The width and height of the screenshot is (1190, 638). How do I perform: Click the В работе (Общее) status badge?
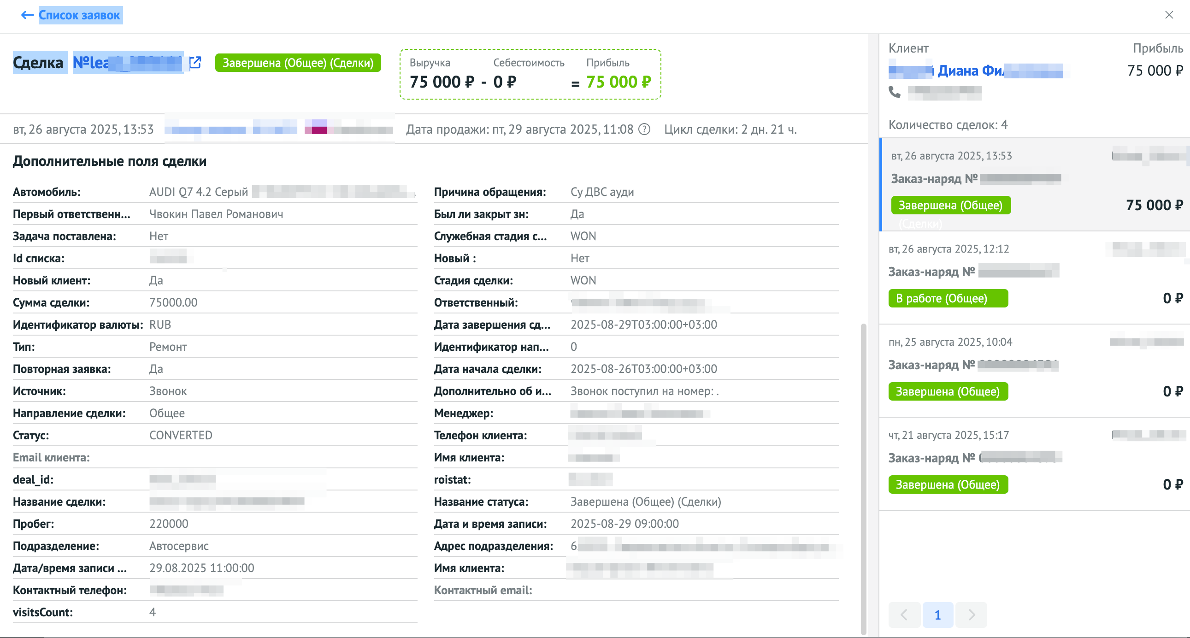tap(948, 298)
